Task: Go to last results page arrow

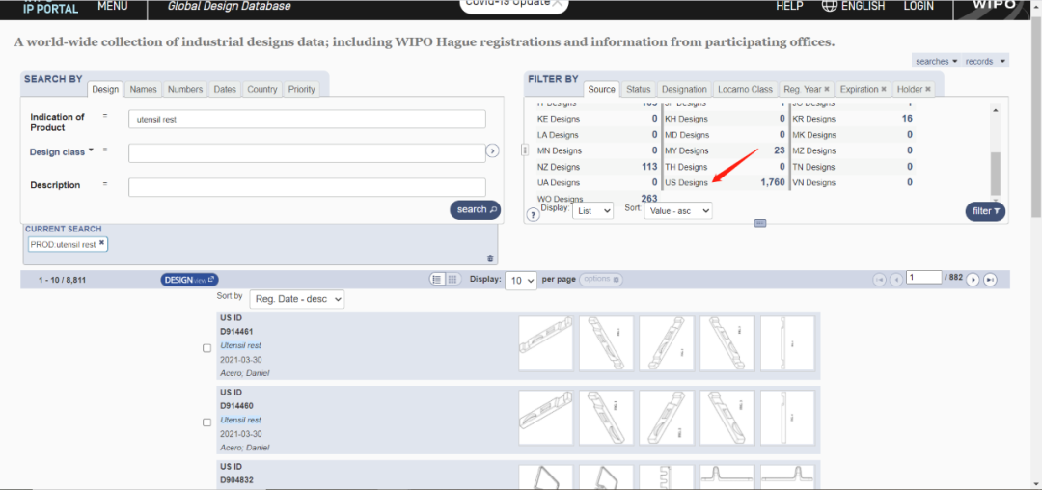Action: [x=990, y=280]
